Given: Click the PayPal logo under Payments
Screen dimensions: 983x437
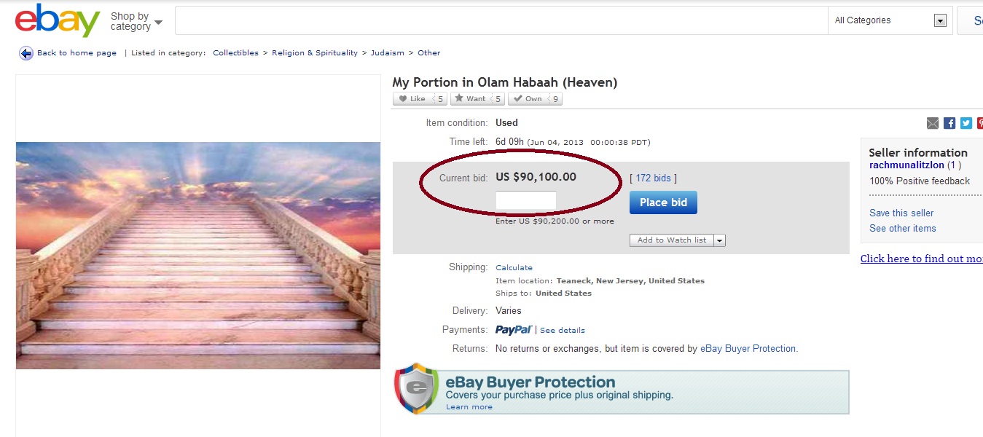Looking at the screenshot, I should (x=514, y=330).
